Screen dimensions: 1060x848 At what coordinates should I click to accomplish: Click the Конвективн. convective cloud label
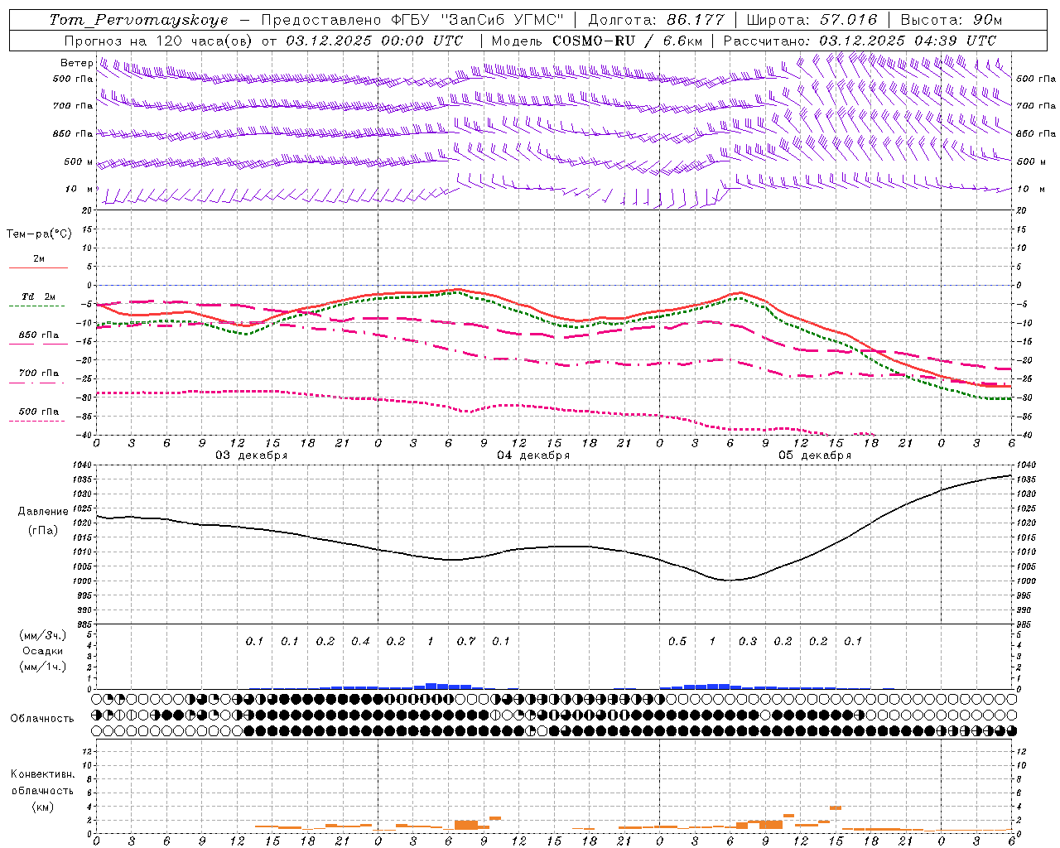click(42, 774)
